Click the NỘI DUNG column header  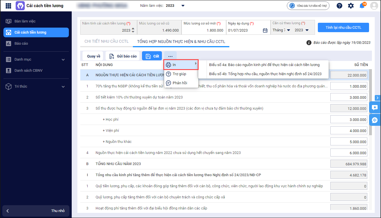[x=104, y=65]
